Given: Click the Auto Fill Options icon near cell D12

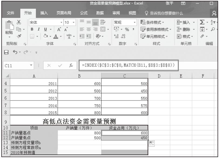Looking at the screenshot, I should click(151, 144).
